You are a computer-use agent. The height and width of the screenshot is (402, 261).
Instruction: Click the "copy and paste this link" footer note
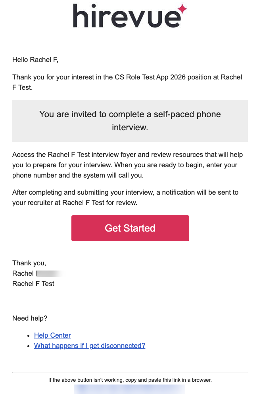pyautogui.click(x=130, y=380)
